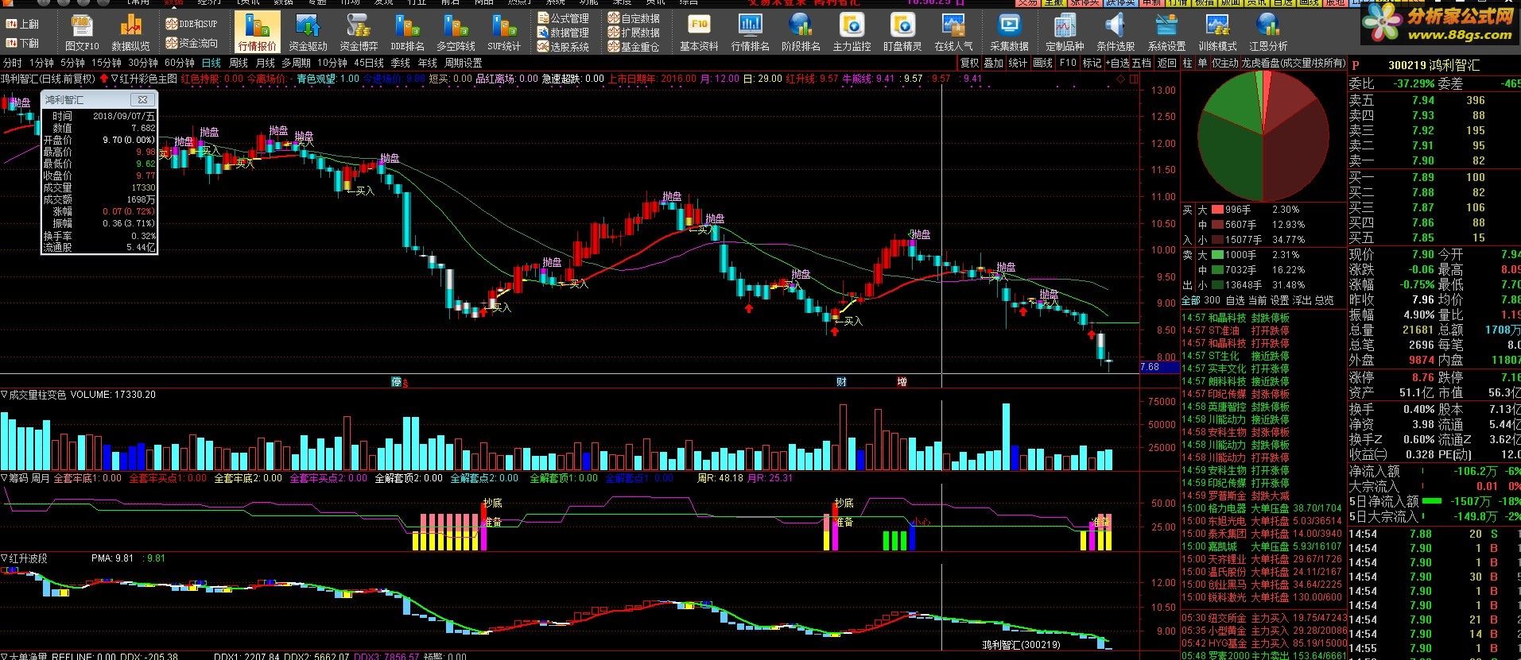1521x660 pixels.
Task: Switch to 分时 period tab
Action: 13,63
